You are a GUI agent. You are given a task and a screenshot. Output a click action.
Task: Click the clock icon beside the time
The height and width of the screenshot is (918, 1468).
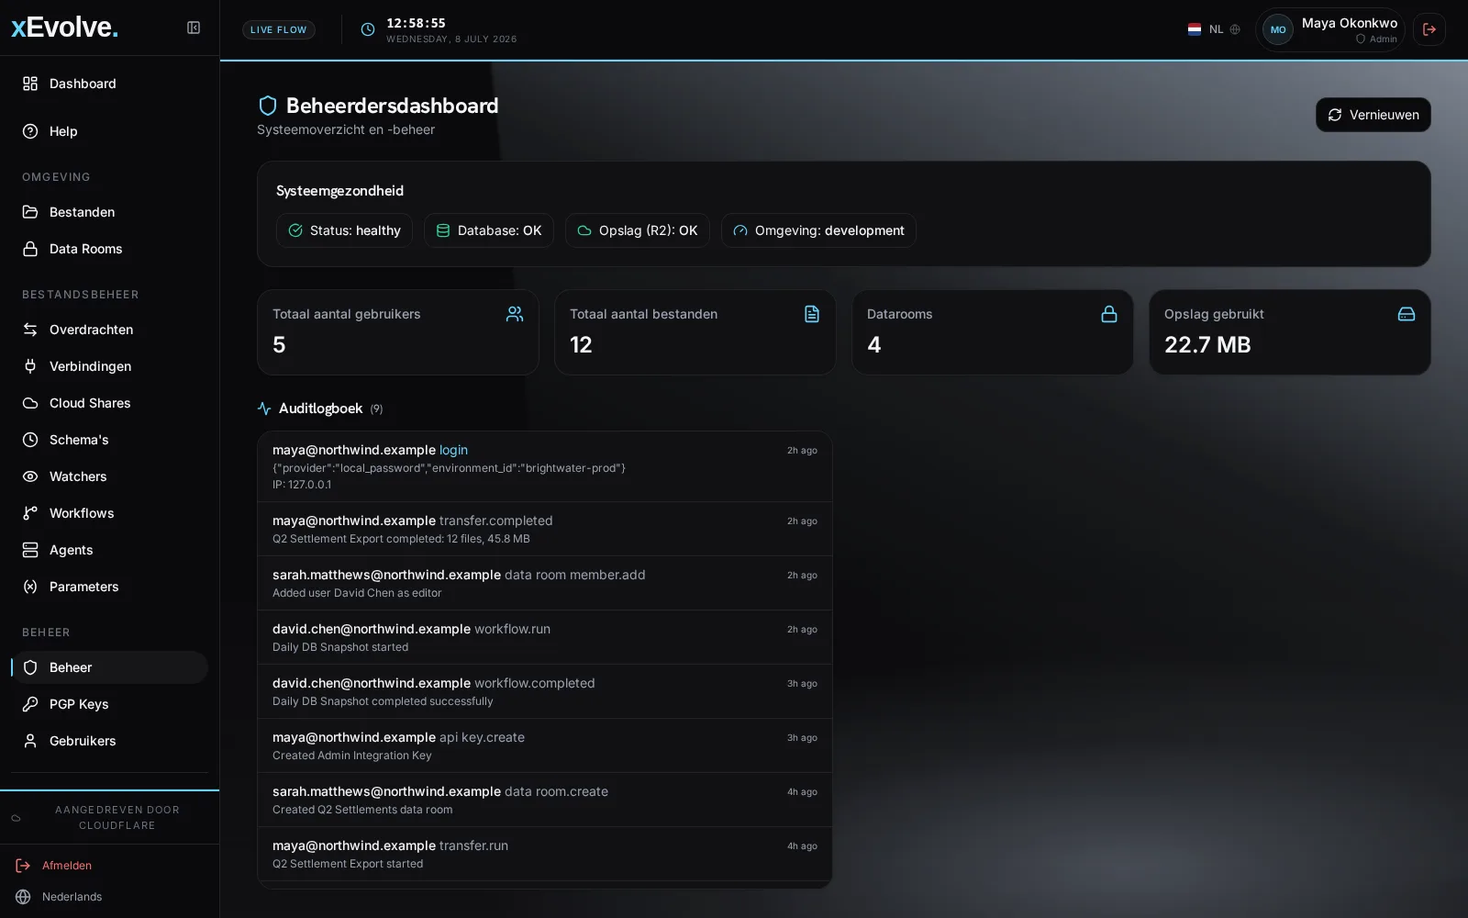click(x=368, y=29)
